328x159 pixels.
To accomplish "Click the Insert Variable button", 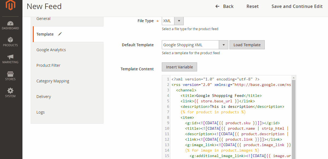I will [180, 67].
